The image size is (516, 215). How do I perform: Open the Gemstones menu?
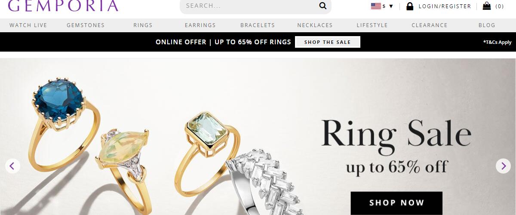point(86,25)
